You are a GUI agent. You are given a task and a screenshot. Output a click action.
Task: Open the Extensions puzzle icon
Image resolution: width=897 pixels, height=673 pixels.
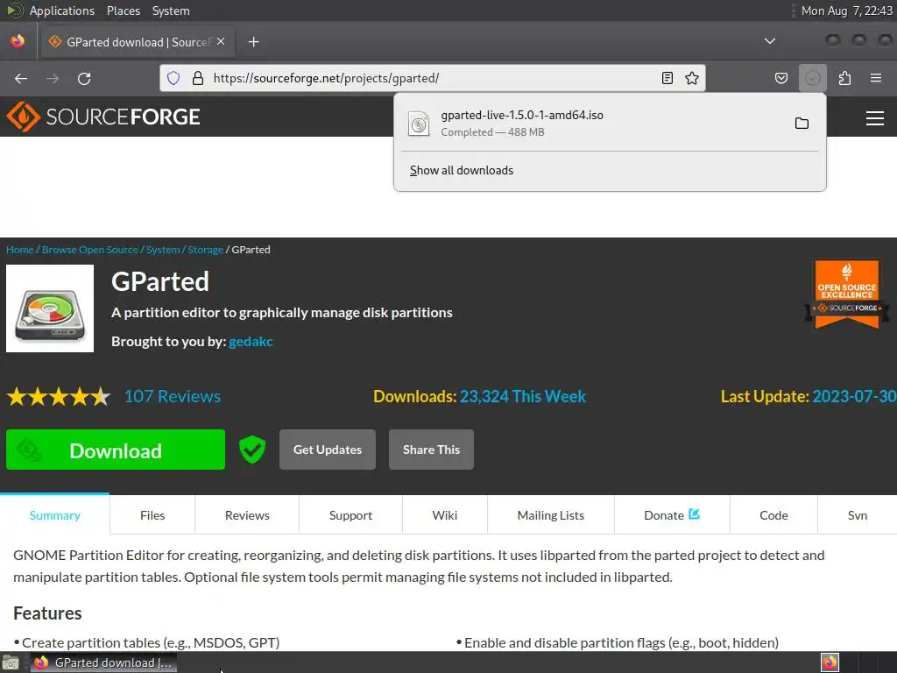pyautogui.click(x=844, y=78)
